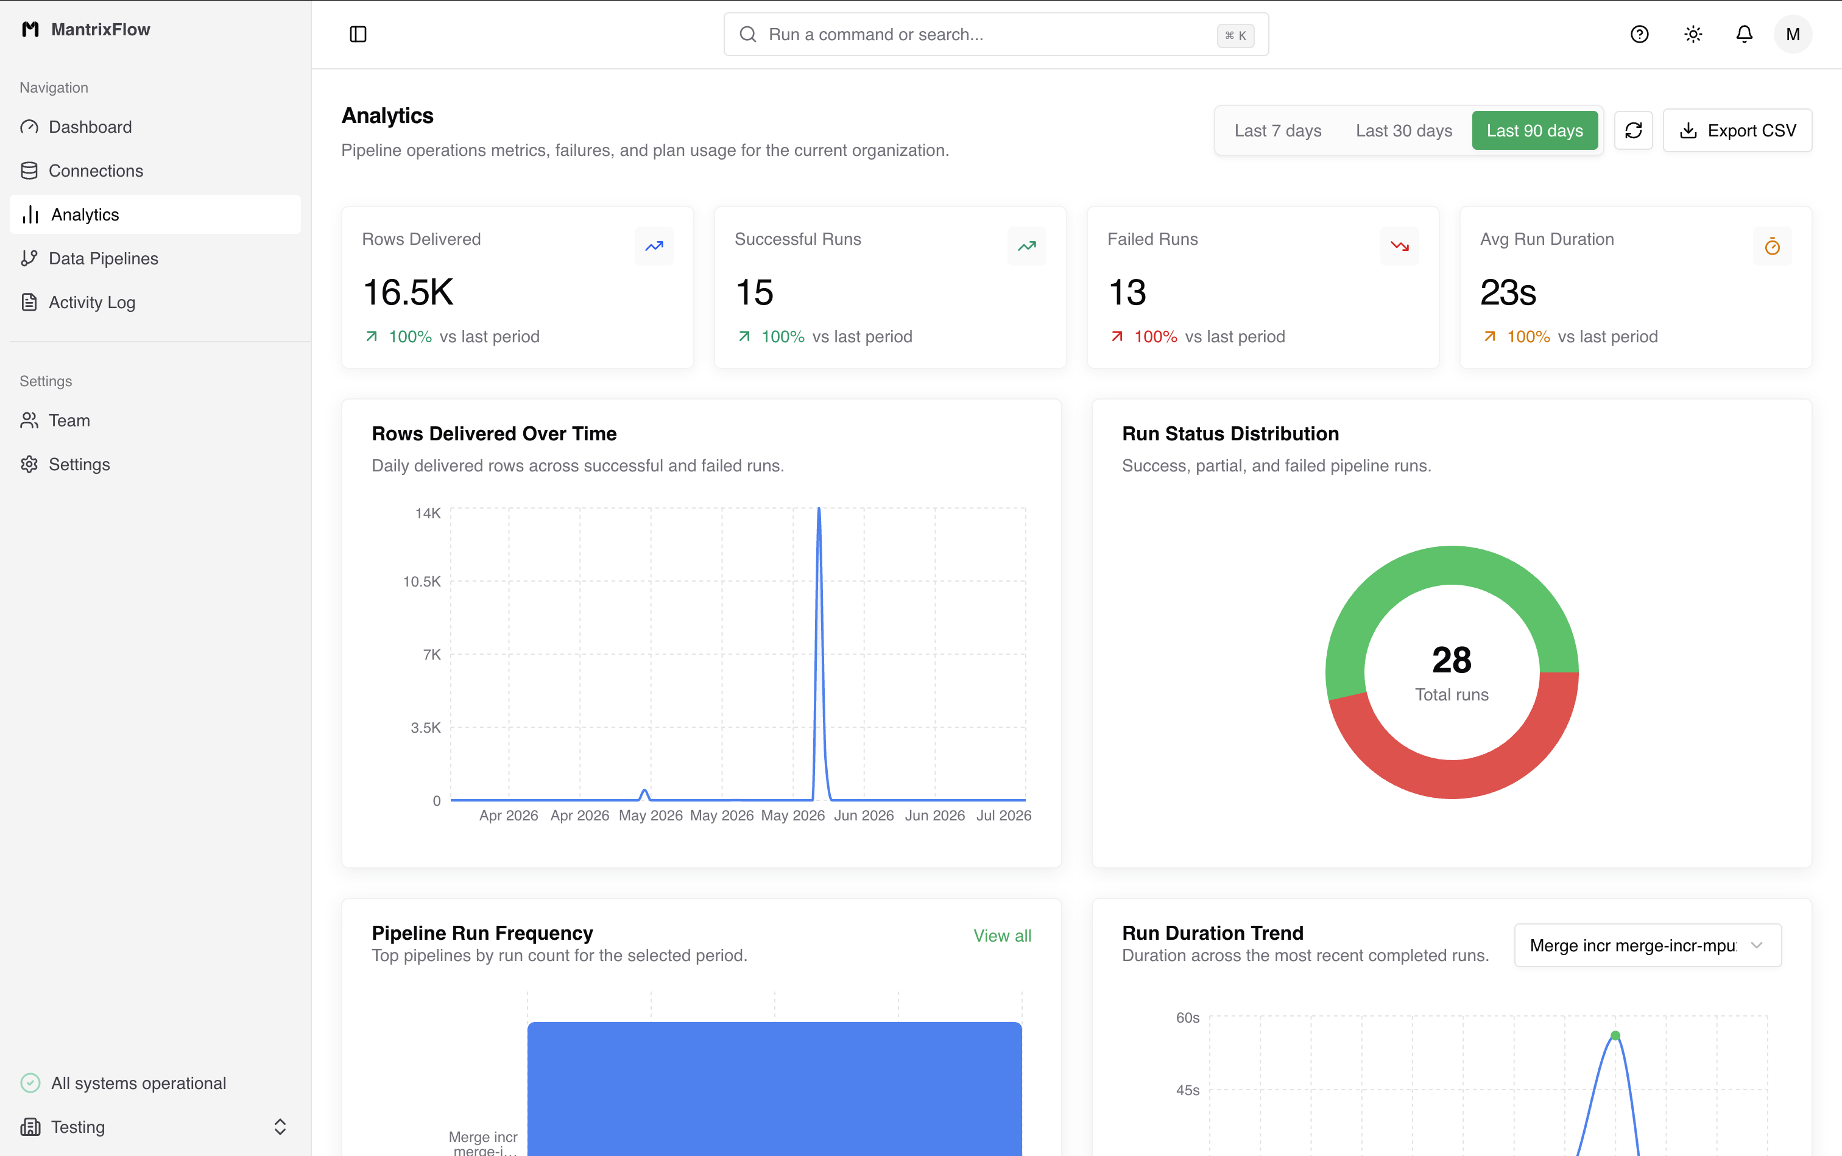The image size is (1842, 1156).
Task: Click the ⌘K shortcut badge
Action: pyautogui.click(x=1236, y=35)
